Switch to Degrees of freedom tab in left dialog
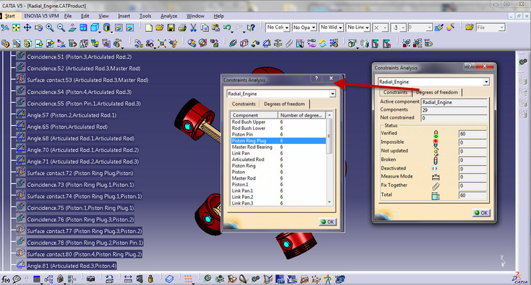This screenshot has height=285, width=531. [x=285, y=104]
